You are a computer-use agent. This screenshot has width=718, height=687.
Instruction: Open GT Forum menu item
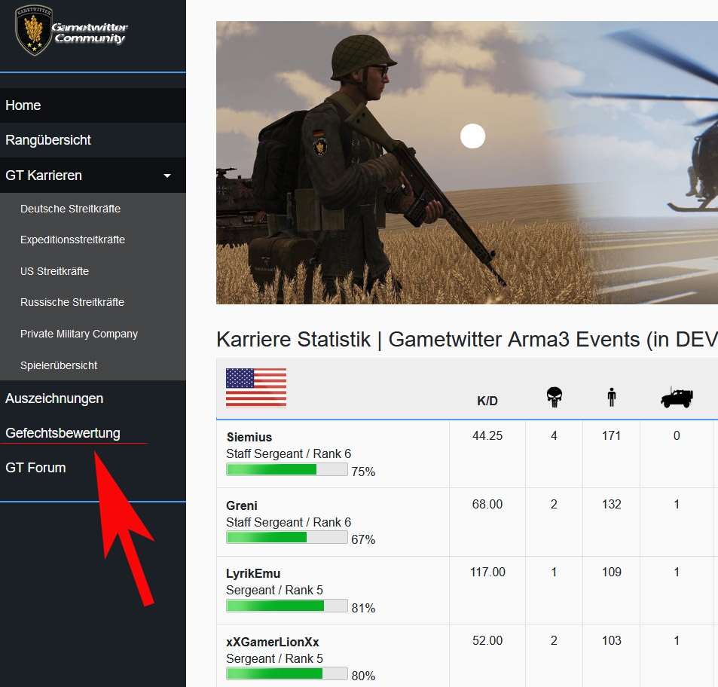coord(35,468)
